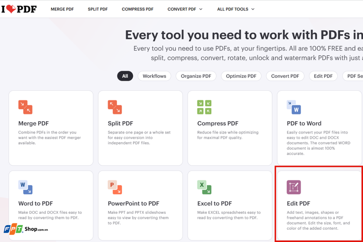Open the PowerPoint to PDF tool title

(133, 203)
